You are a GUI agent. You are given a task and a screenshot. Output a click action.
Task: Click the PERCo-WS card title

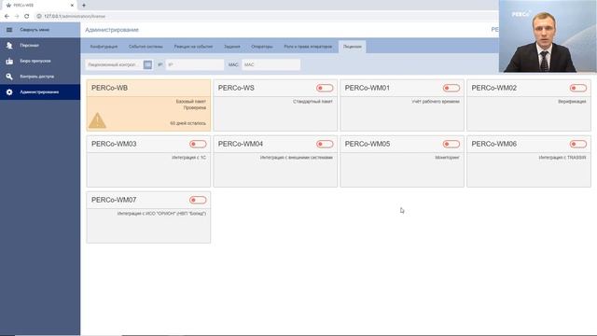point(236,88)
